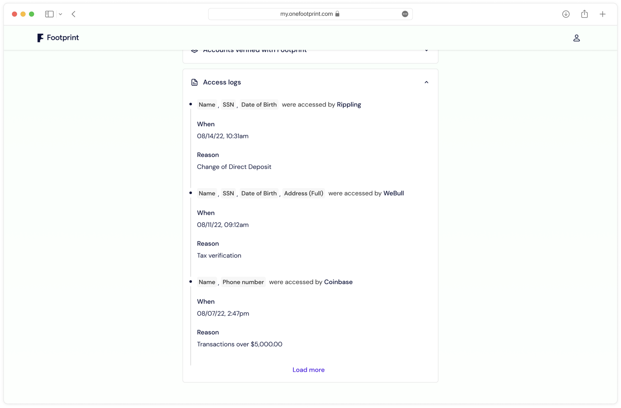The height and width of the screenshot is (408, 621).
Task: Click the share icon in toolbar
Action: (584, 14)
